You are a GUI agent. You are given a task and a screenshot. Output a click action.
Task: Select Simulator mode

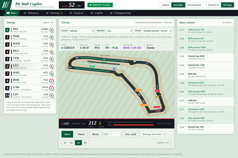tap(178, 5)
